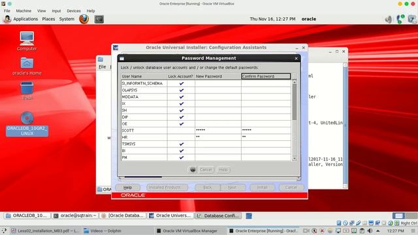
Task: Click New Password field for SCOTT
Action: [218, 131]
